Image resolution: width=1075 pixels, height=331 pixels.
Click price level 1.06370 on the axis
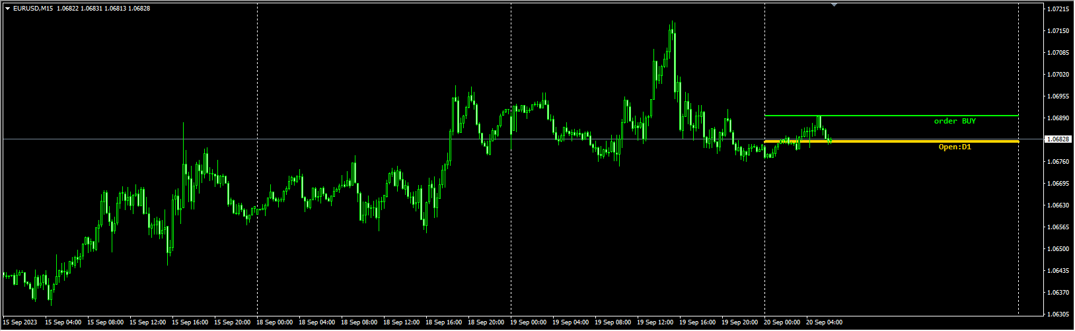coord(1058,293)
